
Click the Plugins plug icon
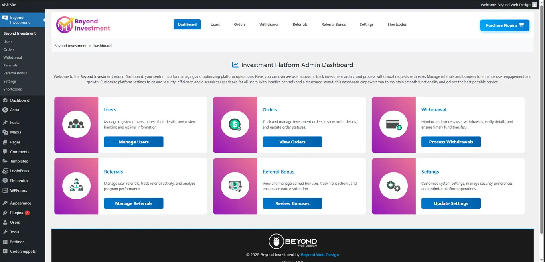pos(5,213)
